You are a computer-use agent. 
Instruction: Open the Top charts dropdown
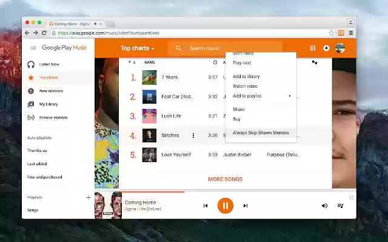[x=138, y=48]
